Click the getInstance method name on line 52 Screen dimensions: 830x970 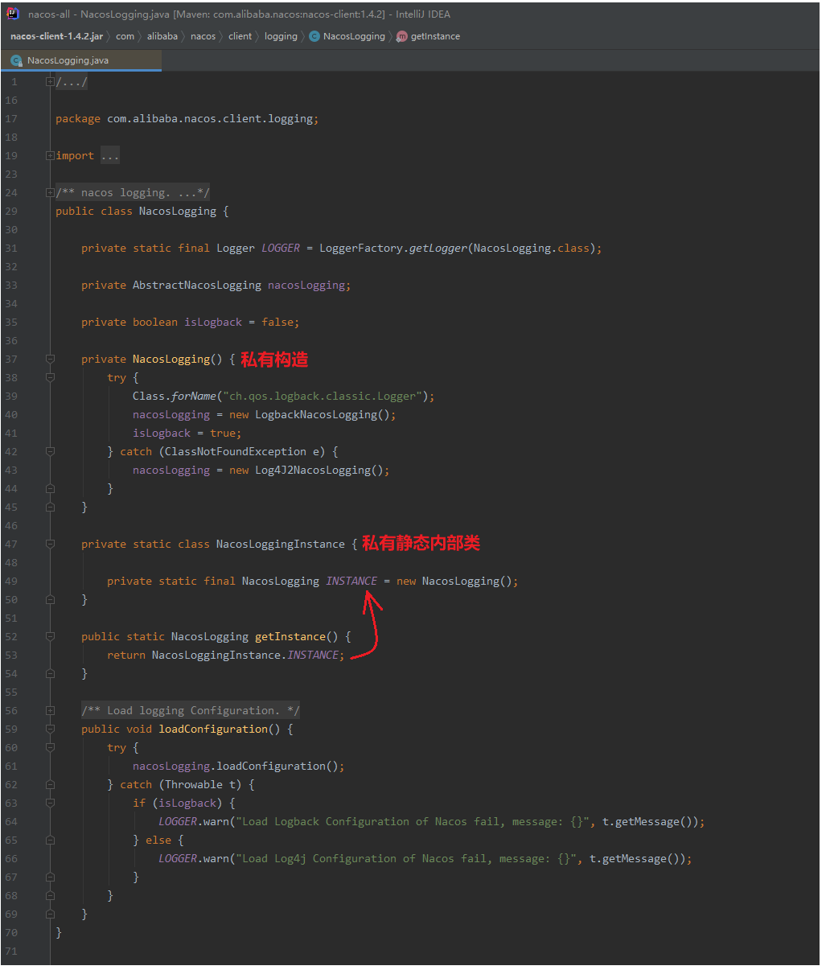pyautogui.click(x=290, y=637)
